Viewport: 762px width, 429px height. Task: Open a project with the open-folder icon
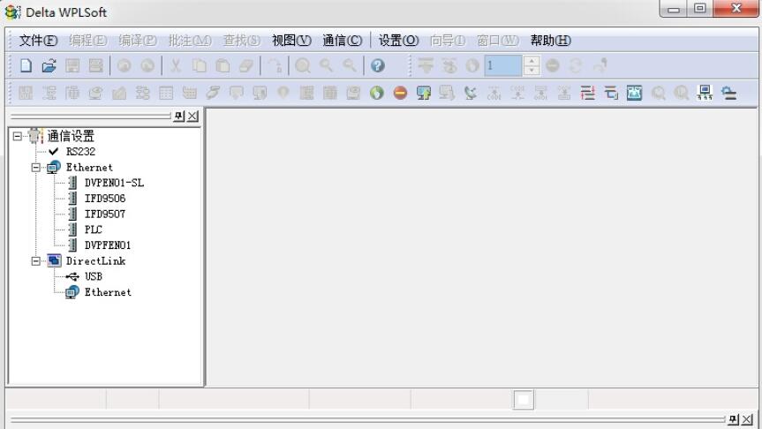coord(49,65)
